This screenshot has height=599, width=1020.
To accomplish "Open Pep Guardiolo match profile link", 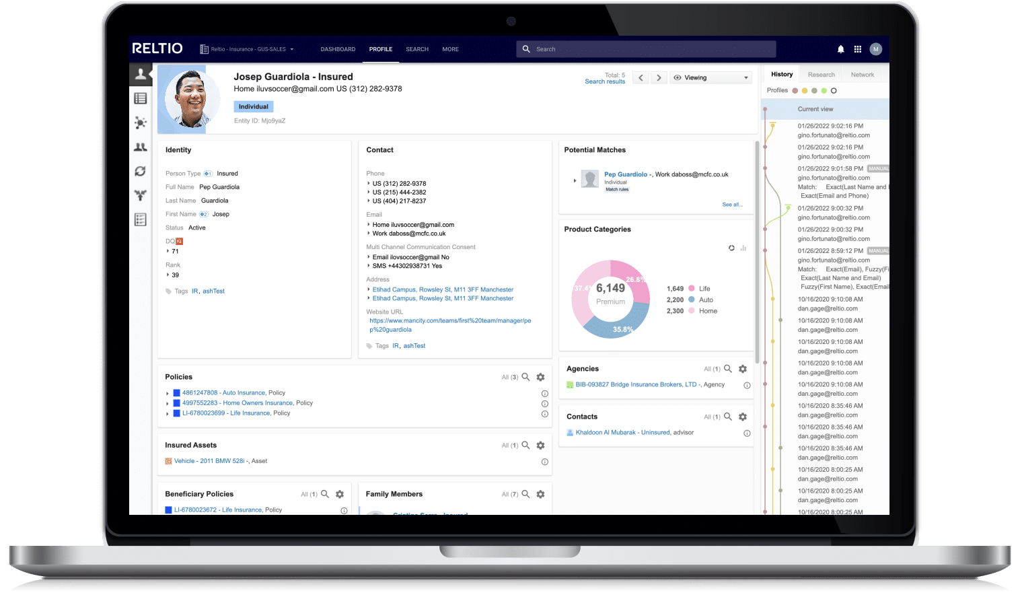I will 626,174.
